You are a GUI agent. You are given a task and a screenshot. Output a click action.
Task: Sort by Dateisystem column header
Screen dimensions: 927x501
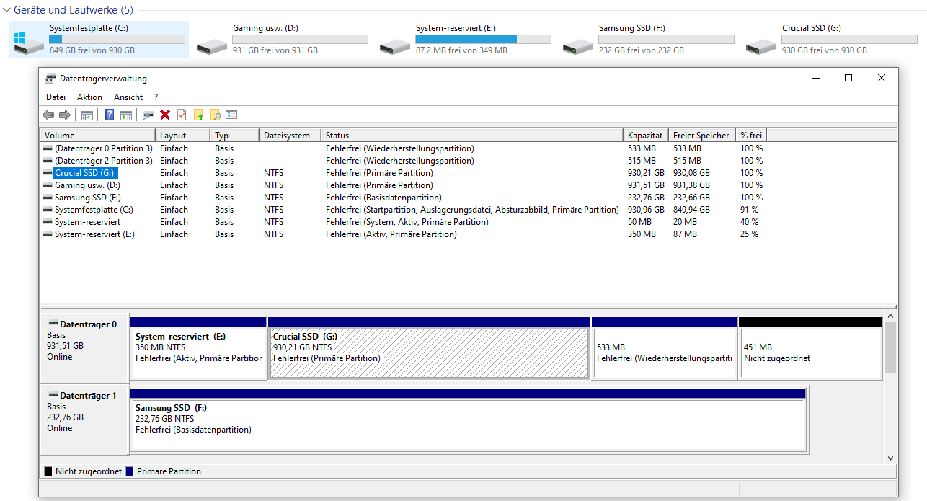(290, 136)
